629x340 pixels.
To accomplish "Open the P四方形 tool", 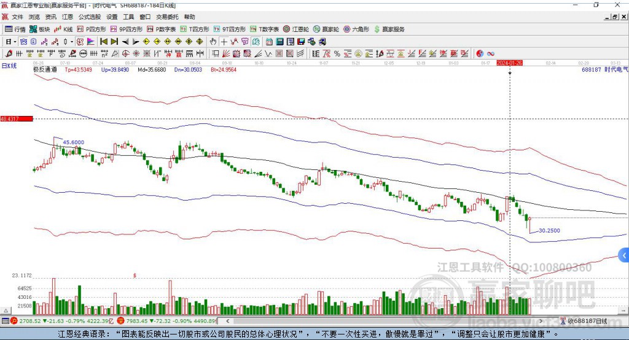I will 92,29.
